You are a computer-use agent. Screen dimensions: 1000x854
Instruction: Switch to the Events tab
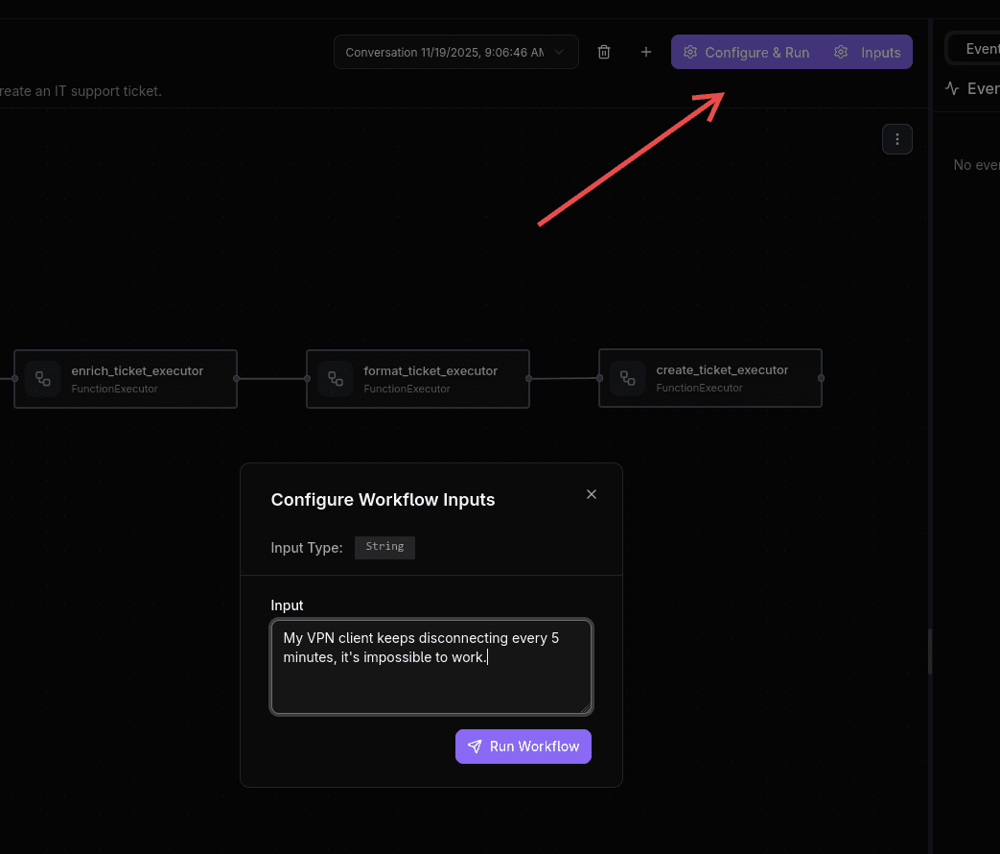(x=982, y=48)
